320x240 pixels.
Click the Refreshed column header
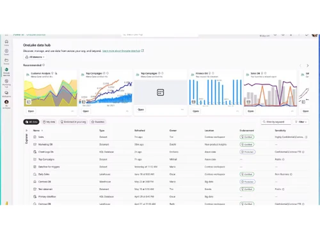(x=140, y=131)
